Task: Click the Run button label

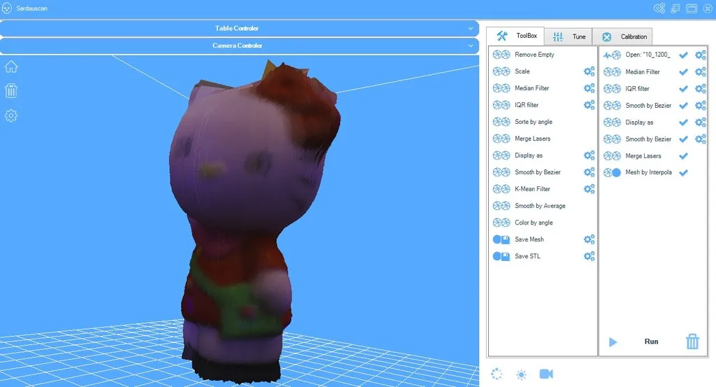Action: click(651, 342)
